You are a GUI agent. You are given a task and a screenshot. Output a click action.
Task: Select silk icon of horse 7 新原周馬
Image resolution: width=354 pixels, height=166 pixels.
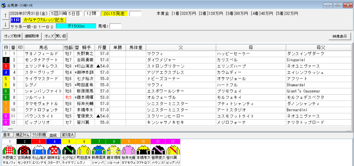[98, 149]
